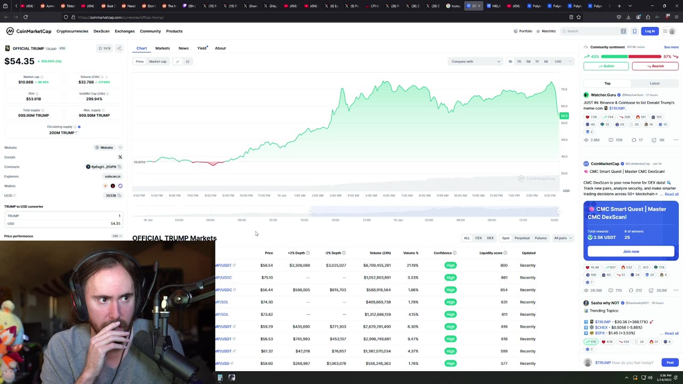Copy the contract address
683x384 pixels.
point(120,167)
